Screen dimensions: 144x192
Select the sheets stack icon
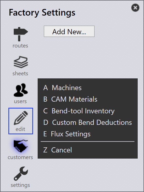coord(21,62)
